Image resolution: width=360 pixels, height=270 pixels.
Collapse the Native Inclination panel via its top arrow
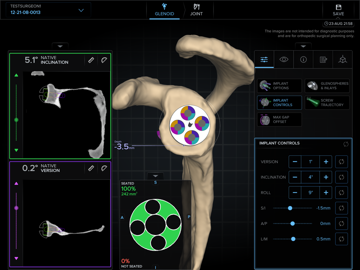point(60,46)
